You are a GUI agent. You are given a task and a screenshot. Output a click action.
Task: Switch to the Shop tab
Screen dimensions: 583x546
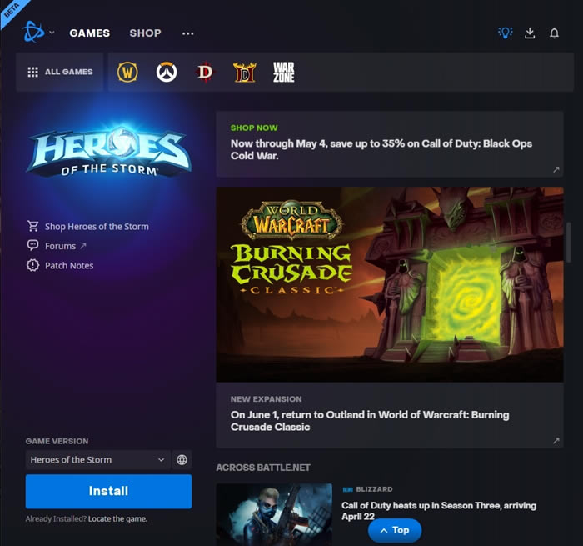[x=145, y=33]
